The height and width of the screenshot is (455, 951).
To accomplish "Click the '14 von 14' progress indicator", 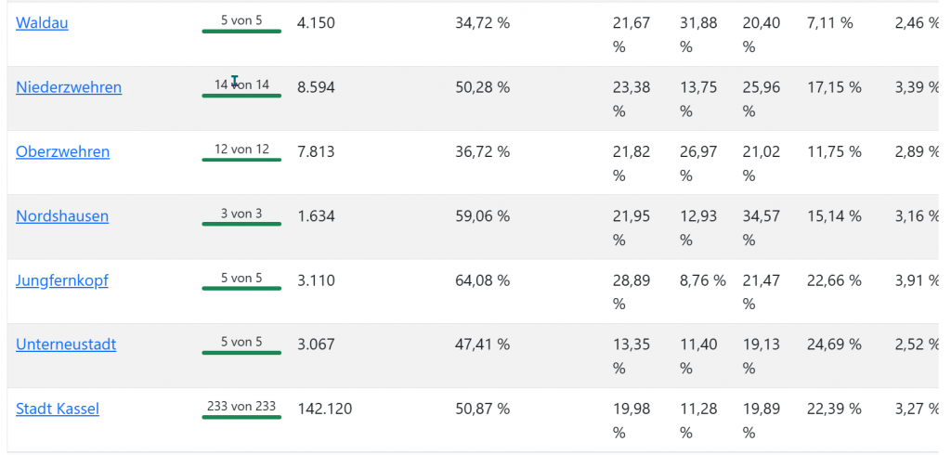I will pyautogui.click(x=241, y=88).
